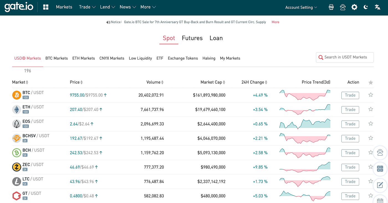
Task: Open ETH Markets tab
Action: [x=83, y=58]
